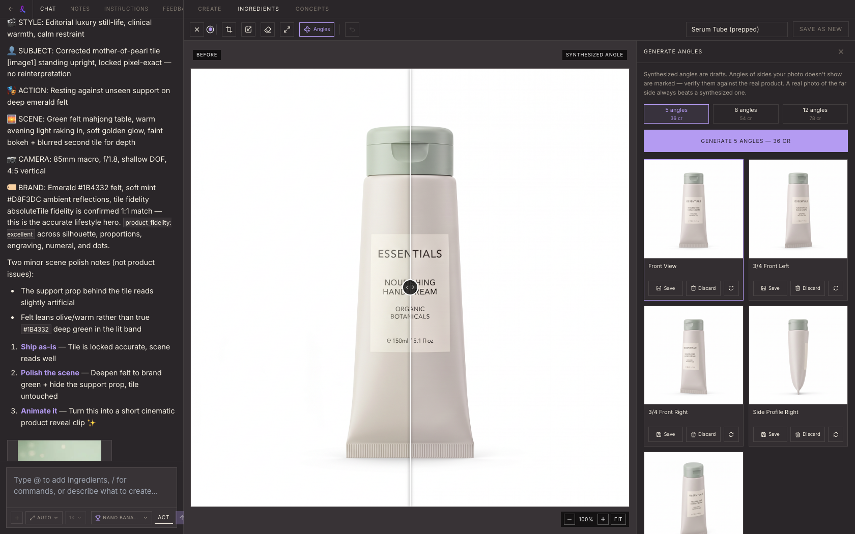Click the Animate it link
This screenshot has width=855, height=534.
[x=39, y=411]
